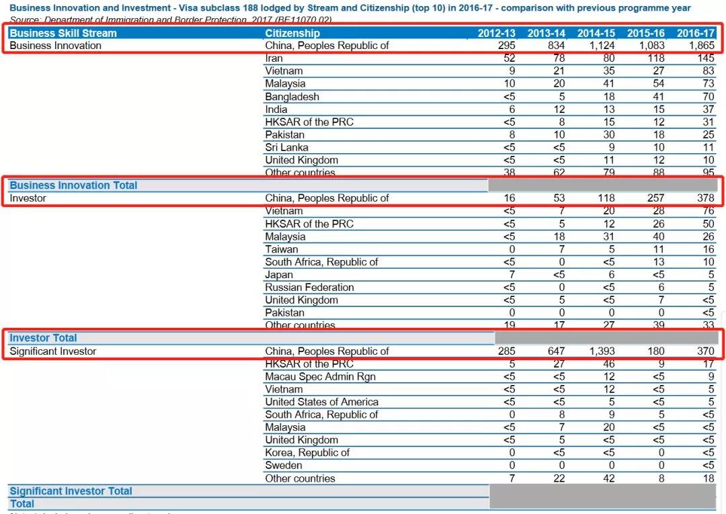Click the Sweden citizenship row label
Screen dimensions: 726x514
[284, 466]
